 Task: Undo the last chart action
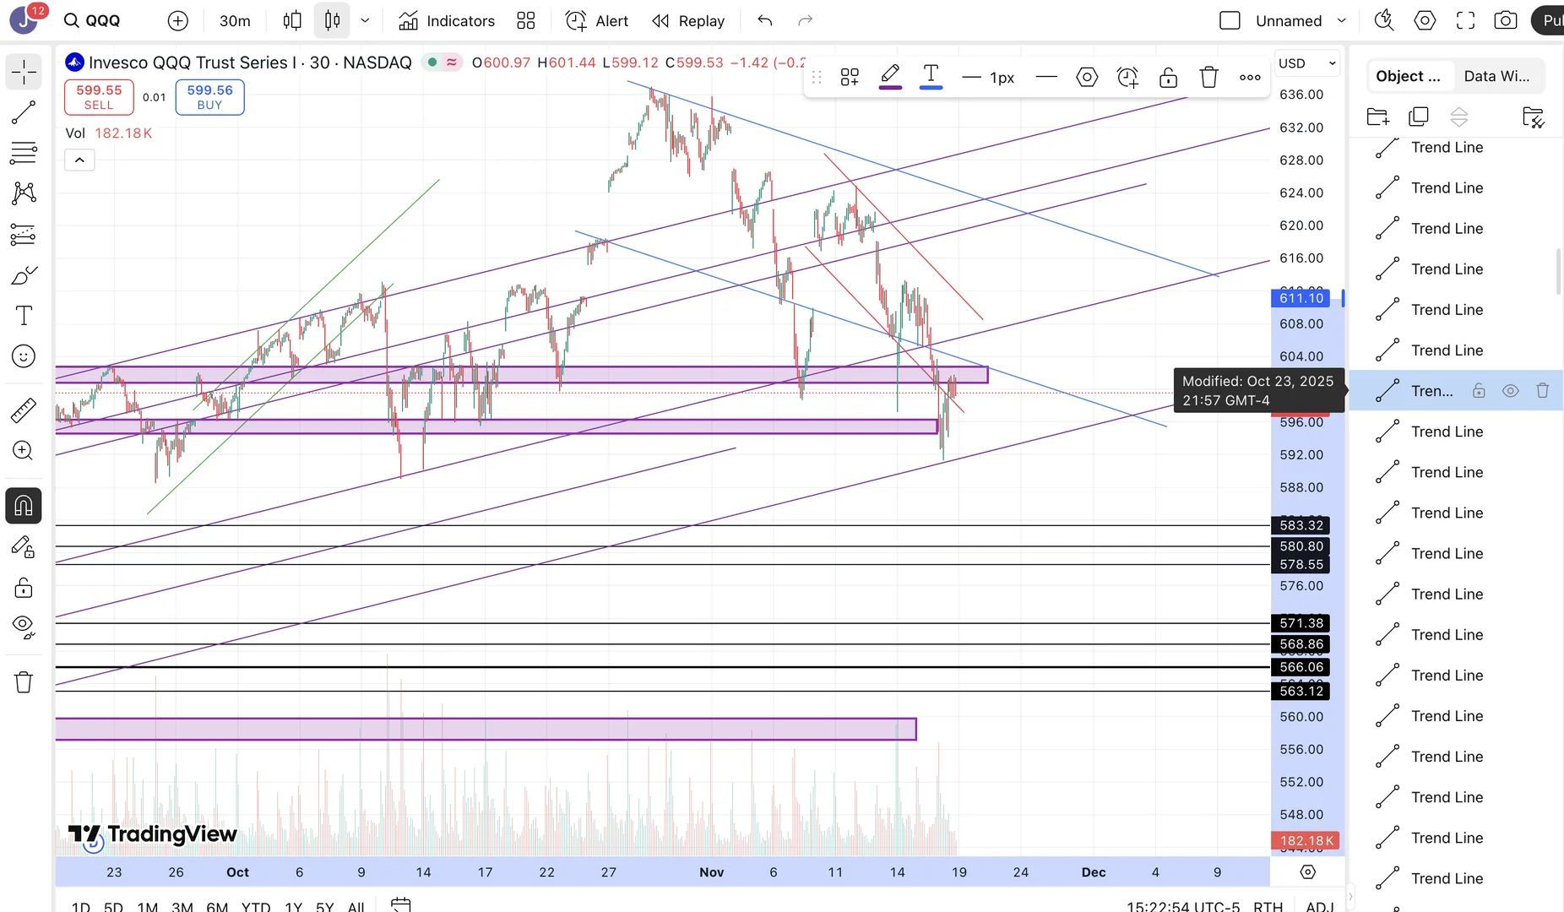tap(765, 21)
